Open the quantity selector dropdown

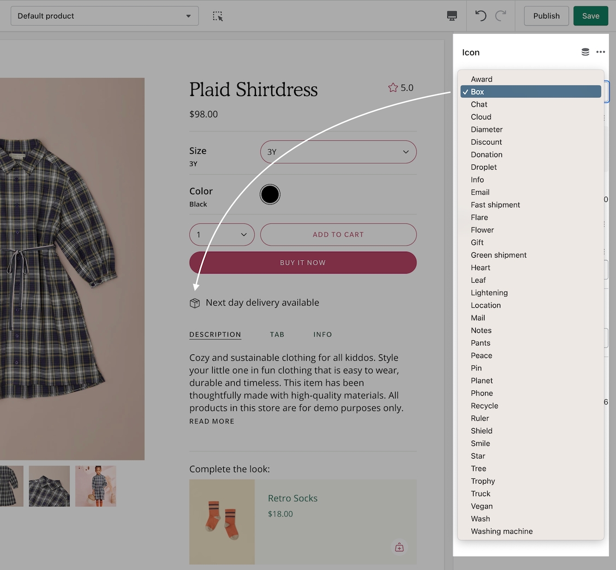[222, 235]
